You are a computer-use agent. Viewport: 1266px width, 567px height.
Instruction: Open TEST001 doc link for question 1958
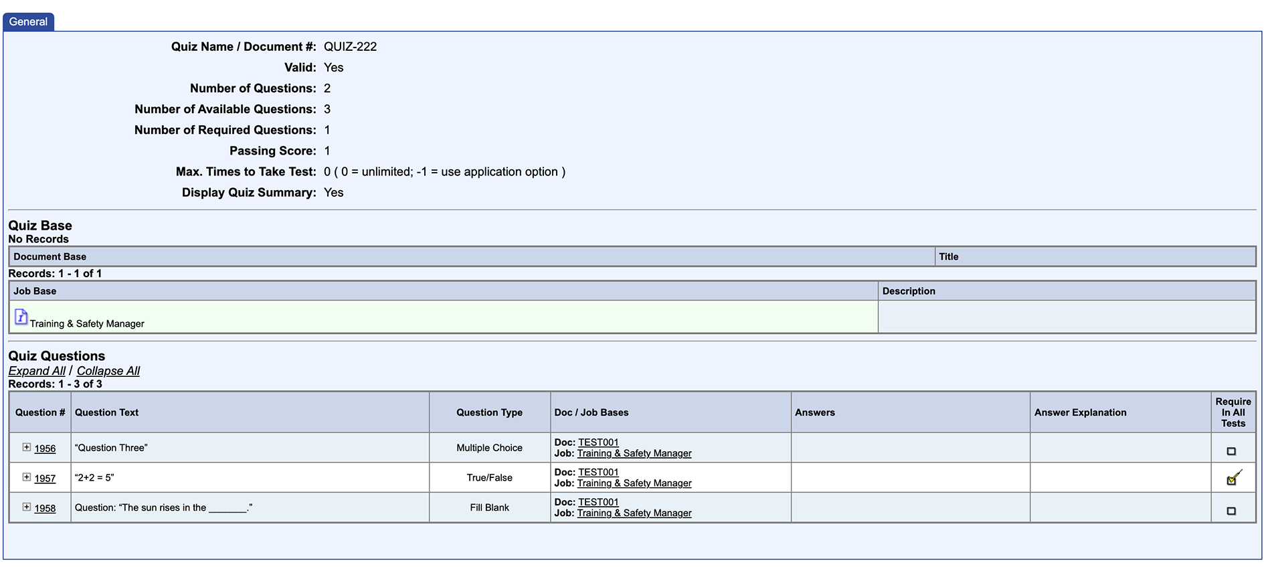[x=598, y=502]
